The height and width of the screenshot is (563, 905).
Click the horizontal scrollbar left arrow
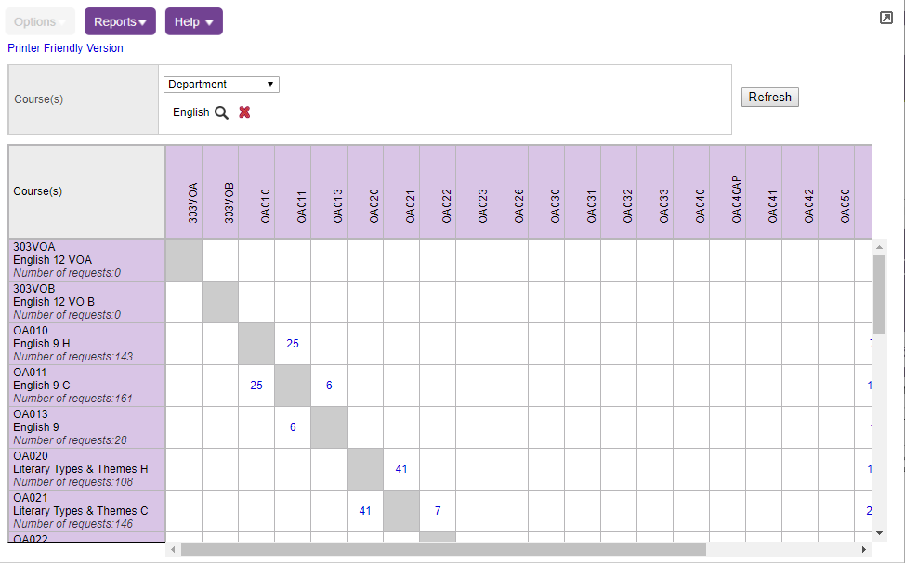(x=173, y=550)
